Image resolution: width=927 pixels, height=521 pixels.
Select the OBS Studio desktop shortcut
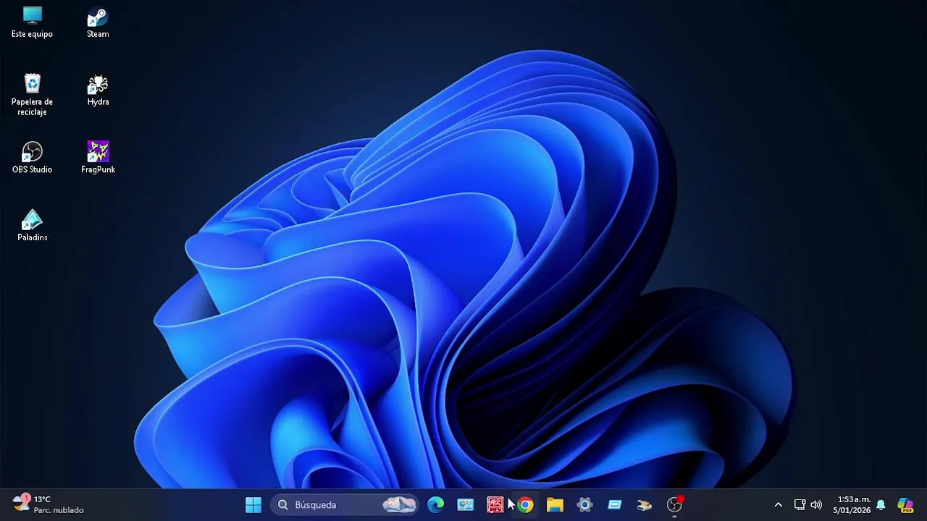32,158
